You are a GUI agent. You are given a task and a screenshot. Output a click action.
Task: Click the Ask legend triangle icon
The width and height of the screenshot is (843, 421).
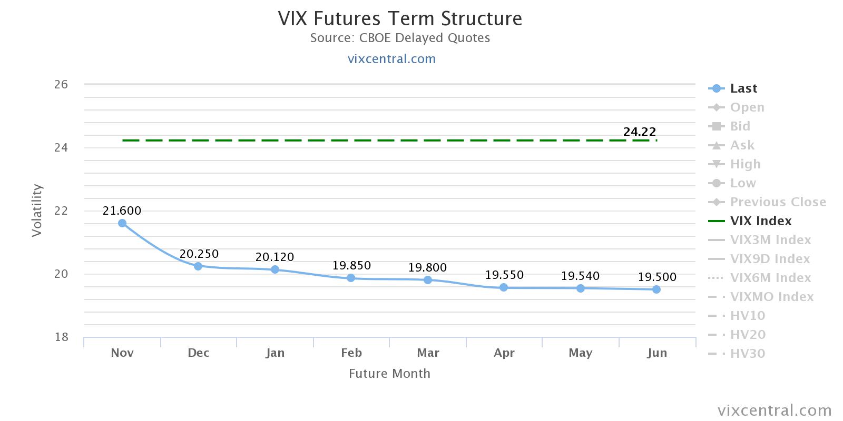[x=716, y=145]
